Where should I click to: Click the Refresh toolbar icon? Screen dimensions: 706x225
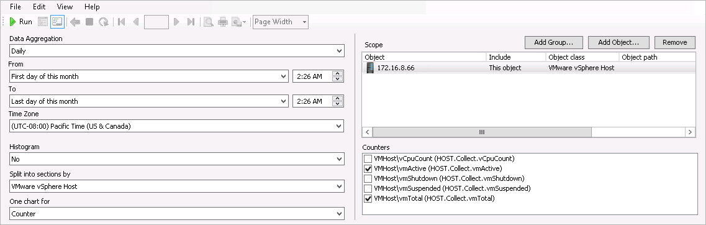tap(104, 22)
